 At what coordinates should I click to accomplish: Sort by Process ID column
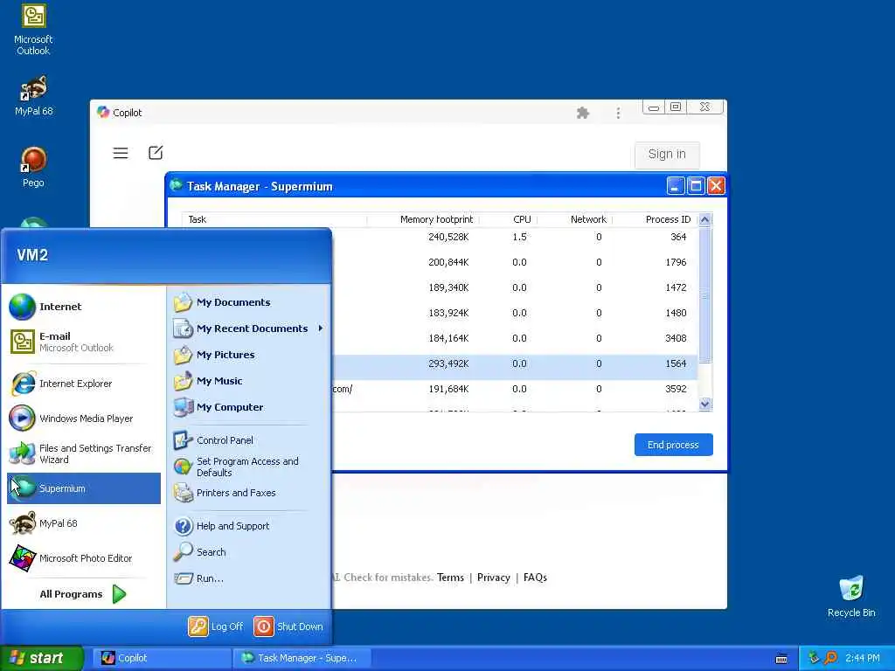click(654, 219)
